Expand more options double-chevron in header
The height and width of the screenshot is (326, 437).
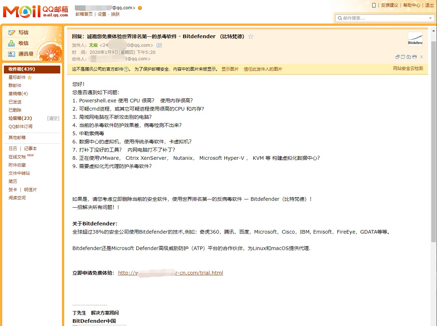421,57
